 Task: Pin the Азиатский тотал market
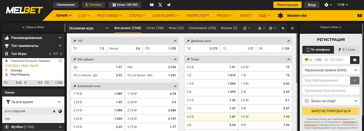(x=75, y=86)
